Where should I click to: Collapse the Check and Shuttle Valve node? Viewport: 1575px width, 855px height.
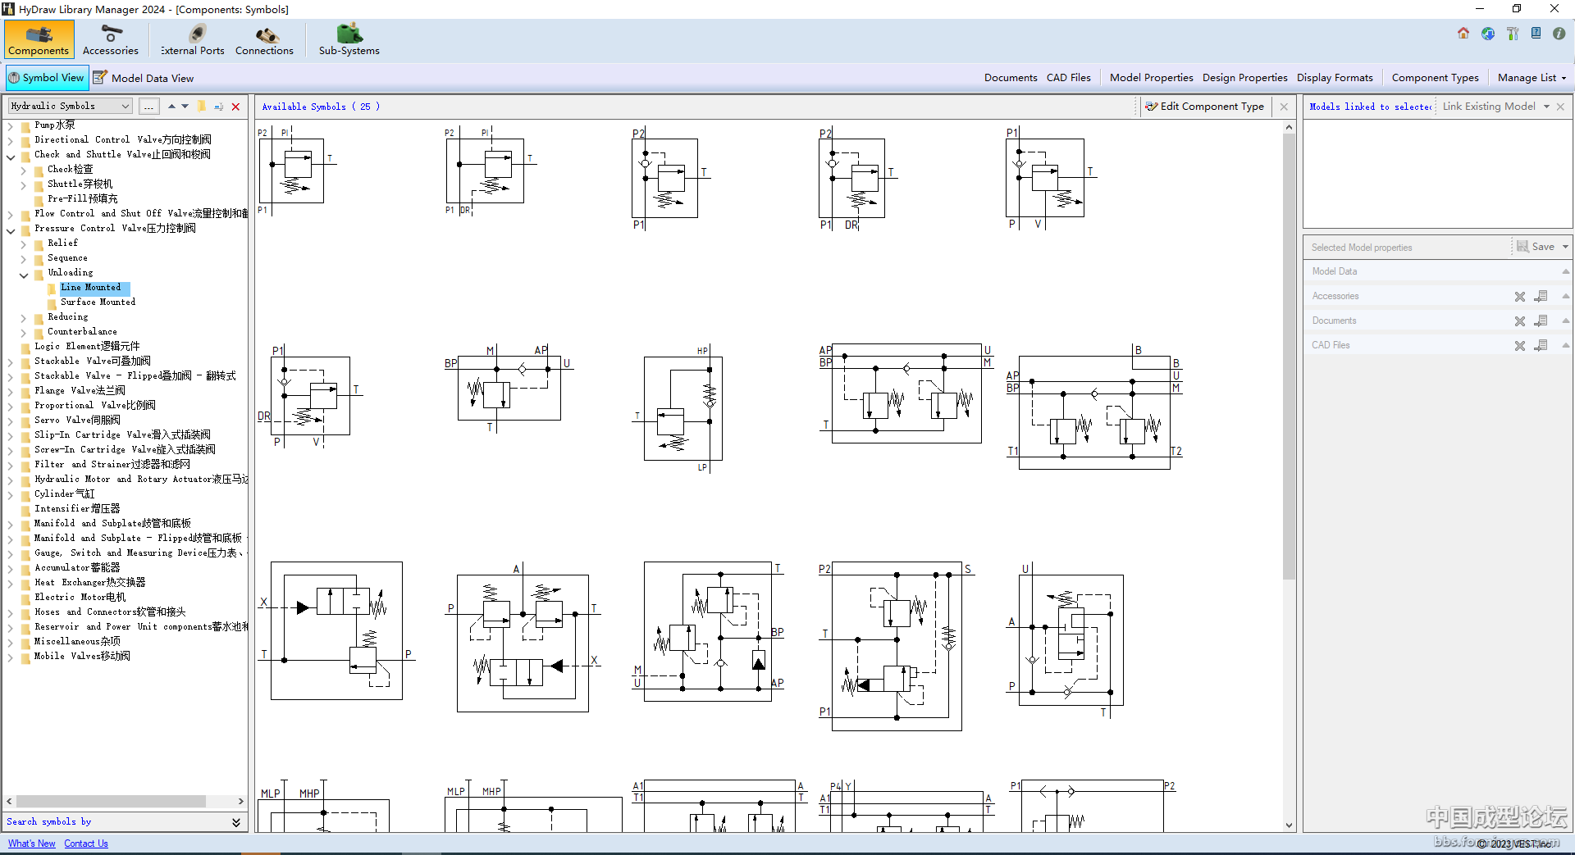(11, 156)
